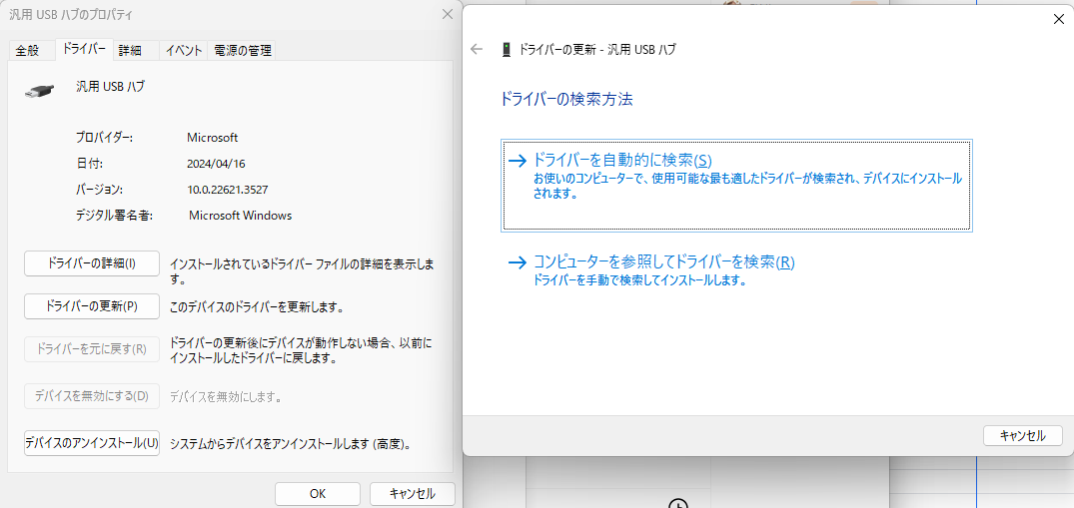1074x508 pixels.
Task: Click the ドライバーの検索方法 heading
Action: coord(567,100)
